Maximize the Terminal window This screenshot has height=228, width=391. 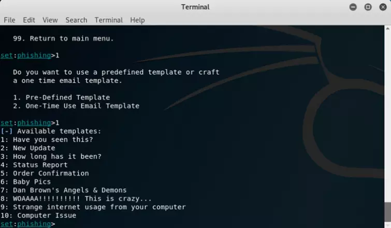[x=368, y=7]
